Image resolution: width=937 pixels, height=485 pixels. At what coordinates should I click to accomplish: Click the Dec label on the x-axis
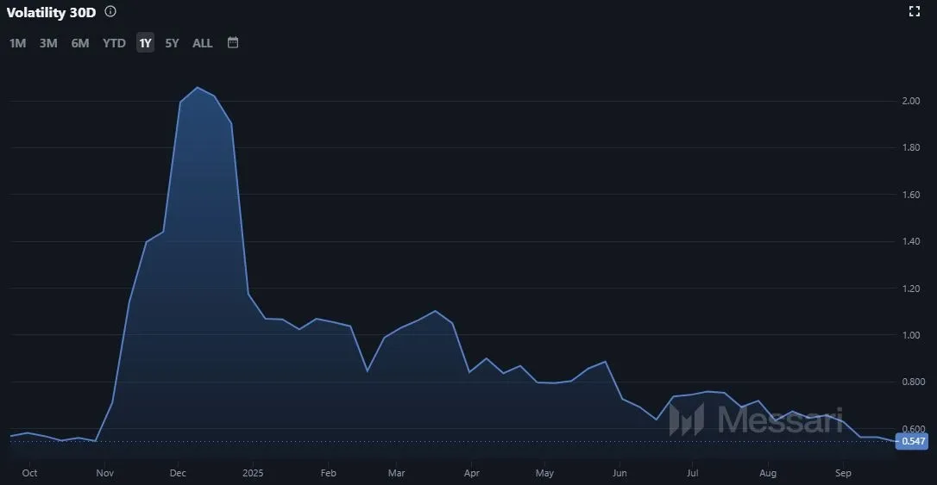point(178,473)
